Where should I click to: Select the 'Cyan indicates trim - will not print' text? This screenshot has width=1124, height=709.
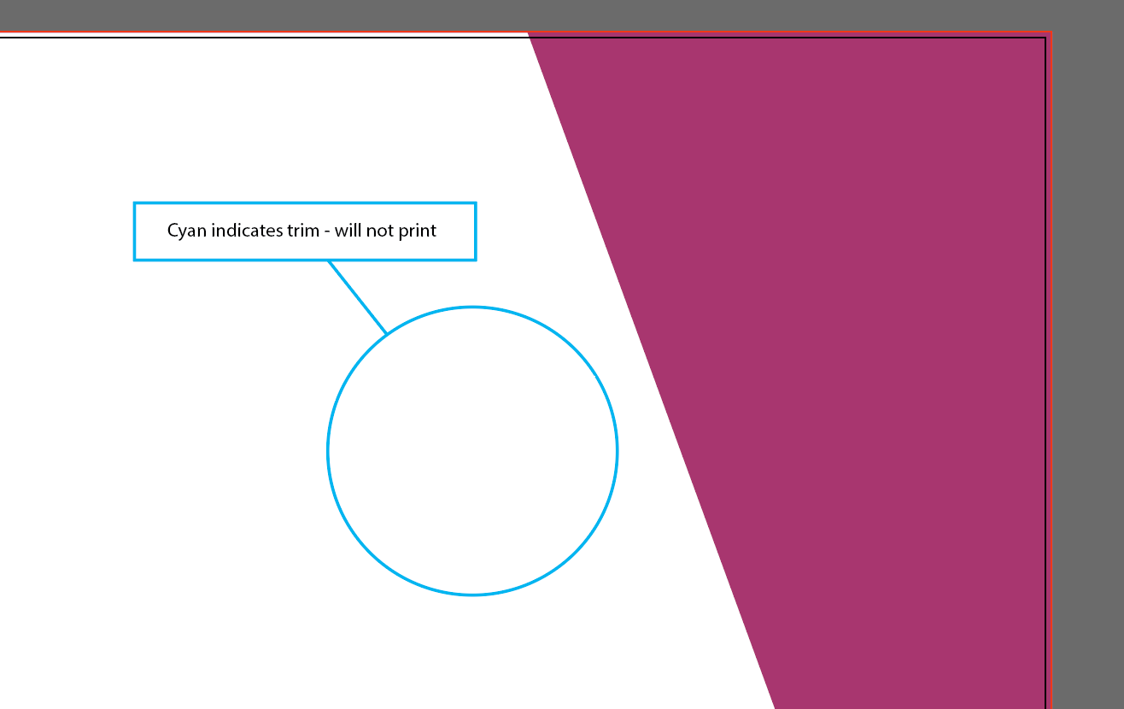pos(301,231)
